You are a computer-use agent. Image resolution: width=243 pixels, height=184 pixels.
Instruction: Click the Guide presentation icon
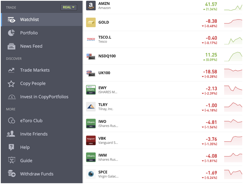pos(12,160)
